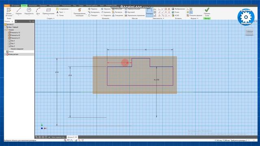Select the Отрезок line tool

[19, 11]
